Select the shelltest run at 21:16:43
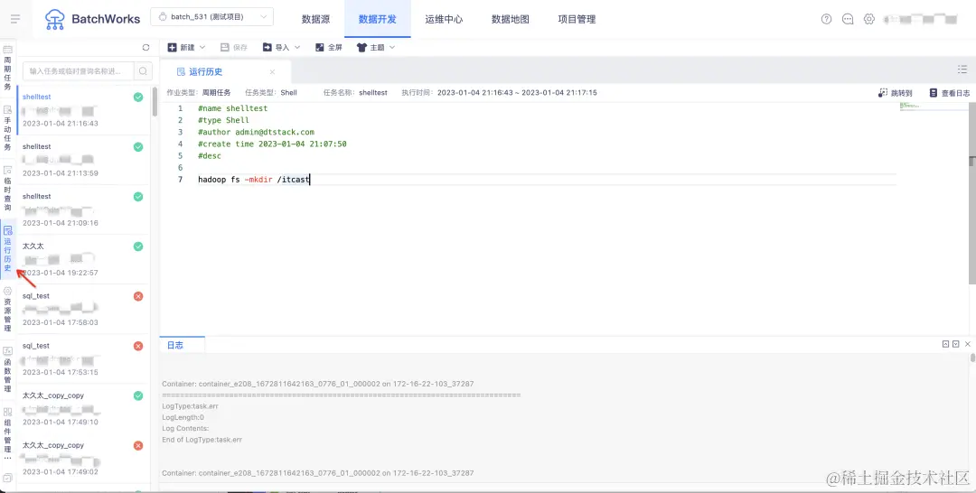This screenshot has width=976, height=493. click(83, 110)
